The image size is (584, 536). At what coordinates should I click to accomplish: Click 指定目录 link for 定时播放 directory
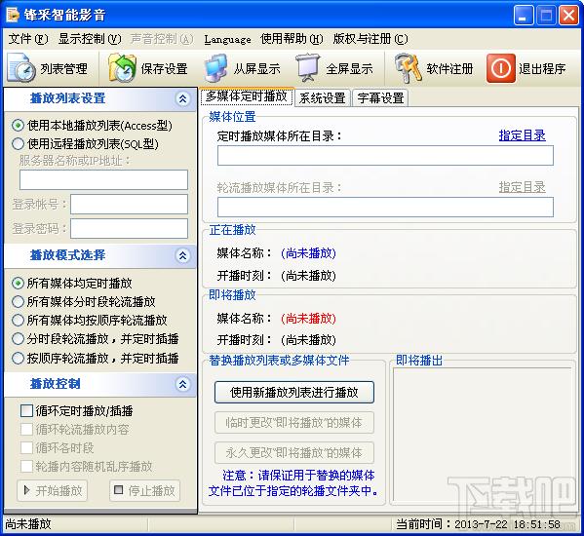tap(523, 135)
